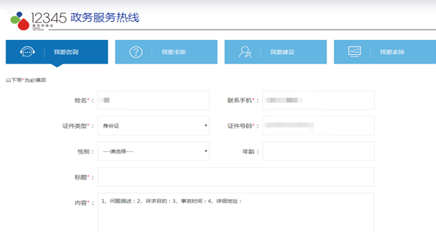Click the 年龄 input field
This screenshot has width=436, height=238.
[x=318, y=151]
